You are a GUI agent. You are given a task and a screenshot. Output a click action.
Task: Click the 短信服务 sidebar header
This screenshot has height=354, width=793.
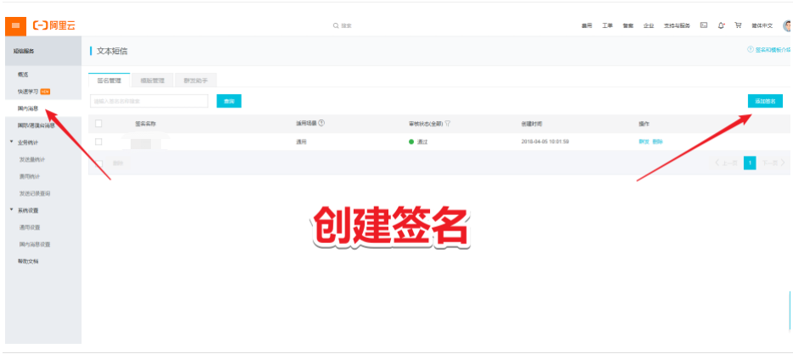coord(25,51)
